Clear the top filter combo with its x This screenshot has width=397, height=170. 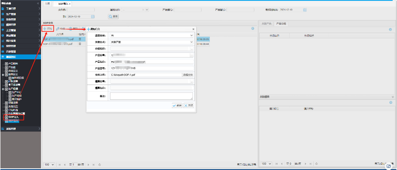tap(143, 10)
